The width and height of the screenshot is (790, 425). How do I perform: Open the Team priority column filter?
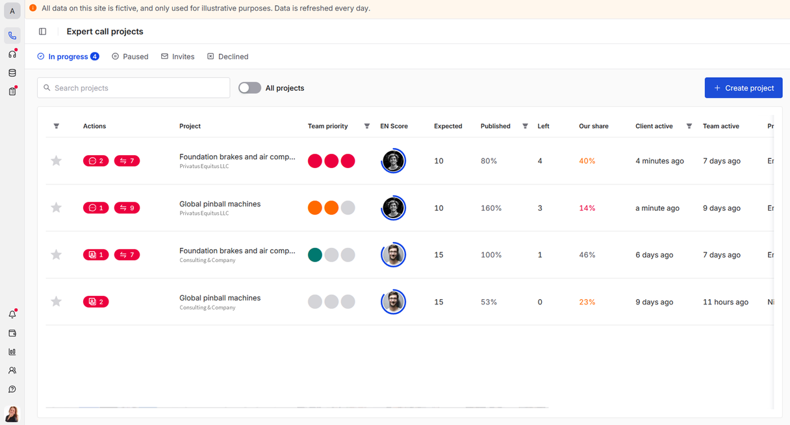(367, 127)
